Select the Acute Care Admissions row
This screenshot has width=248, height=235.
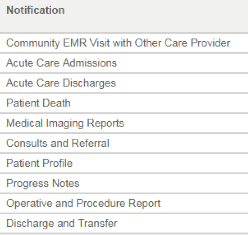point(61,63)
